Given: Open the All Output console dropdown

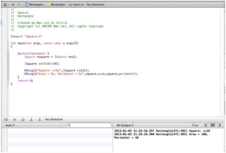Looking at the screenshot, I should (125, 125).
